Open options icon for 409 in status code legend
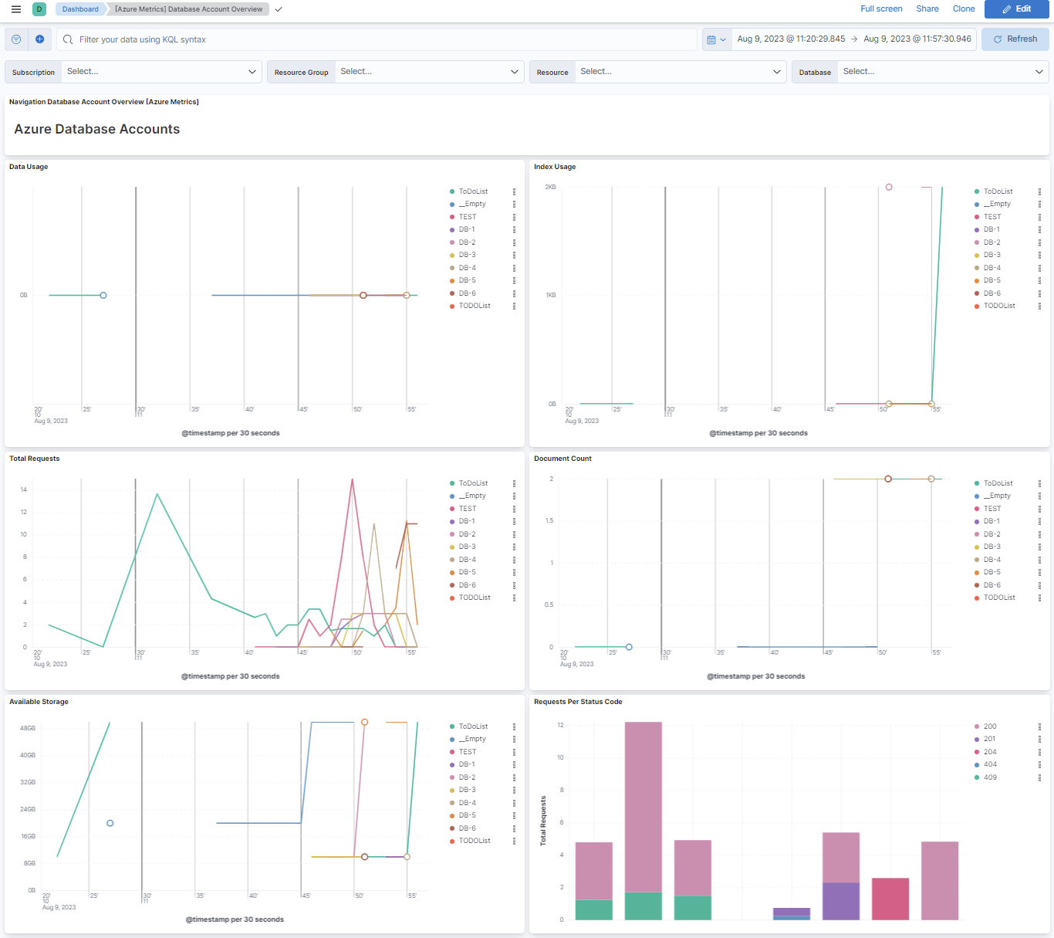 tap(1039, 777)
